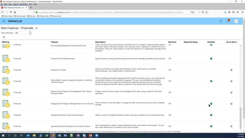Open the Firefox View menu
The image size is (245, 138).
(10, 4)
